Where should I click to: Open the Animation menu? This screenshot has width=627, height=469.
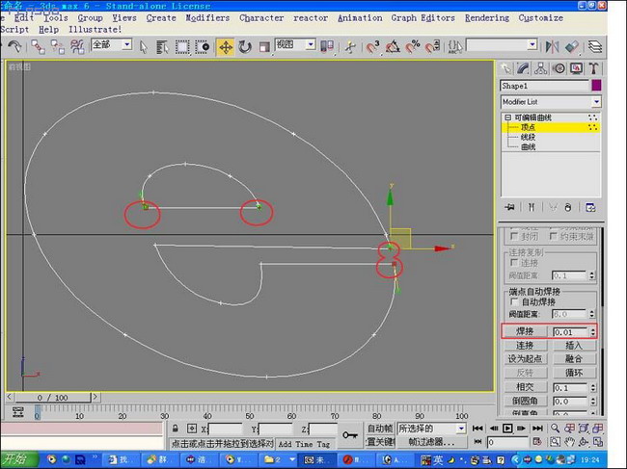click(x=360, y=18)
